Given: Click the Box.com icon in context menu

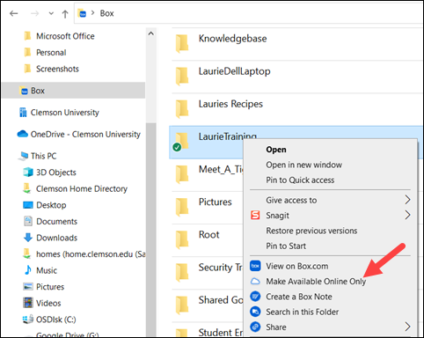Looking at the screenshot, I should tap(255, 266).
